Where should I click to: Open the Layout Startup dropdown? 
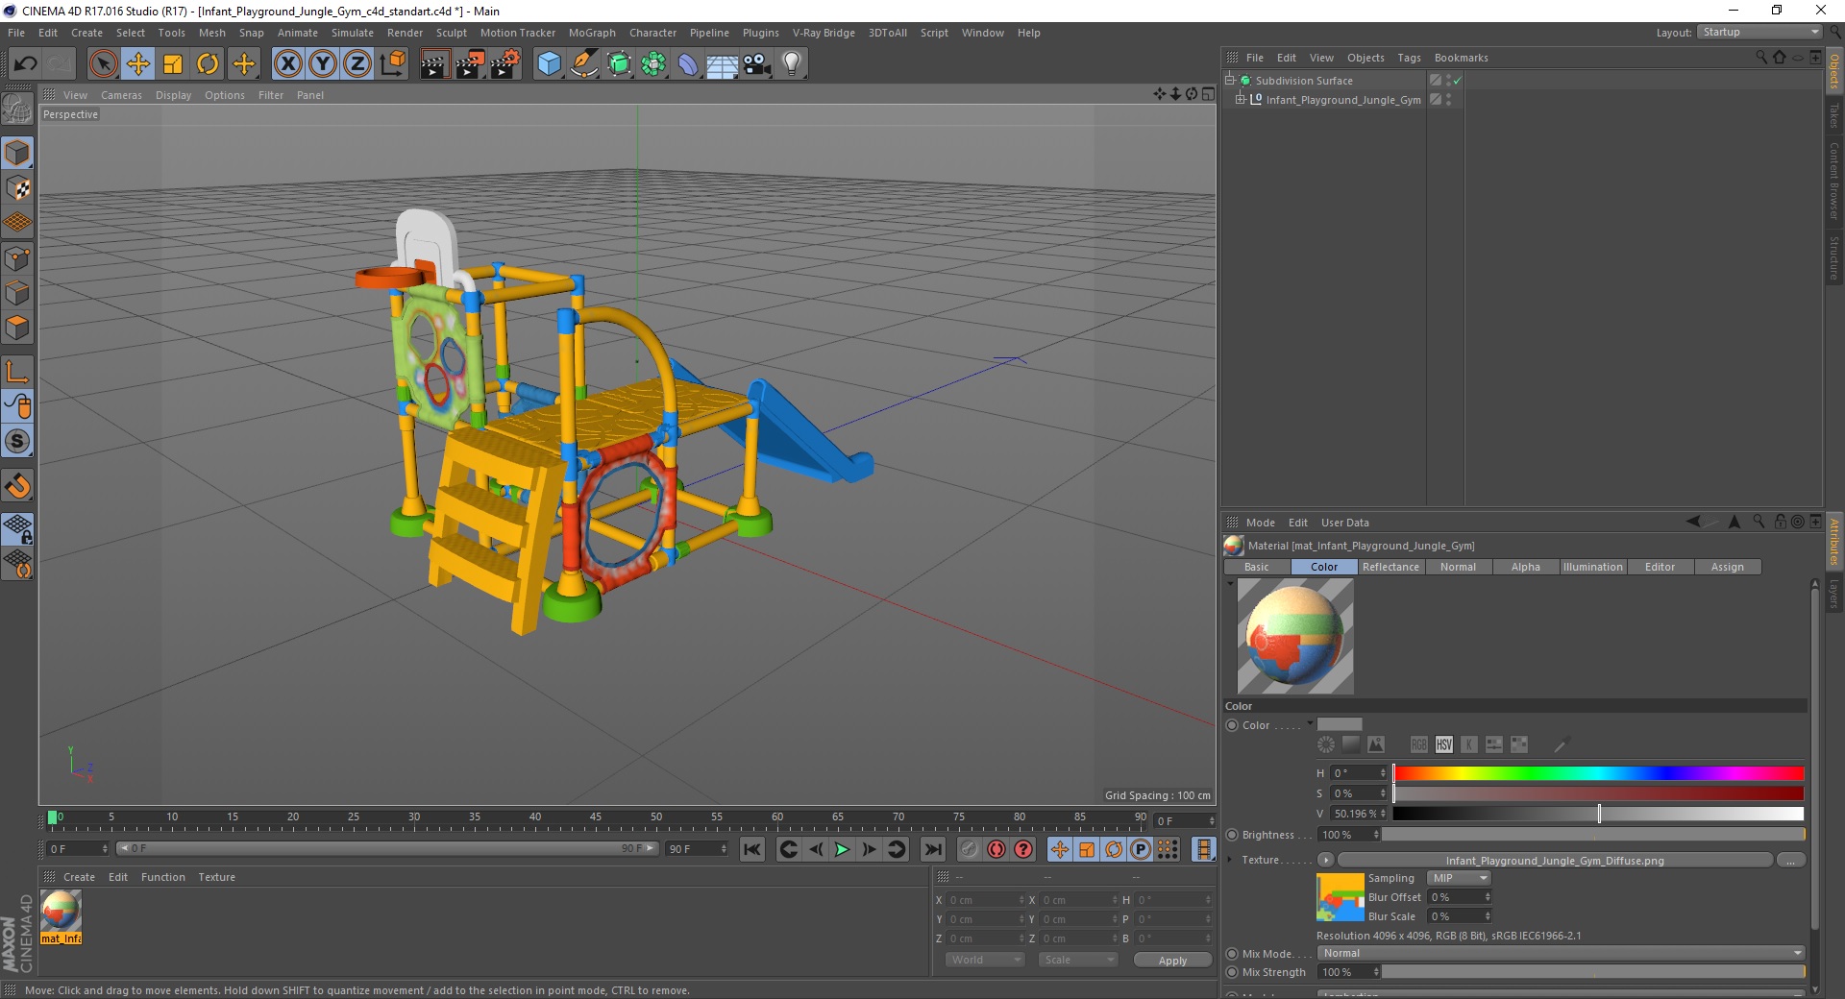tap(1759, 32)
